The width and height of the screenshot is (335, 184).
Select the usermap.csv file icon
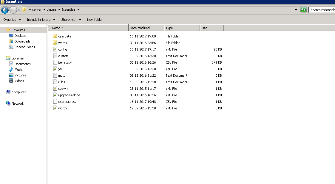(x=55, y=102)
